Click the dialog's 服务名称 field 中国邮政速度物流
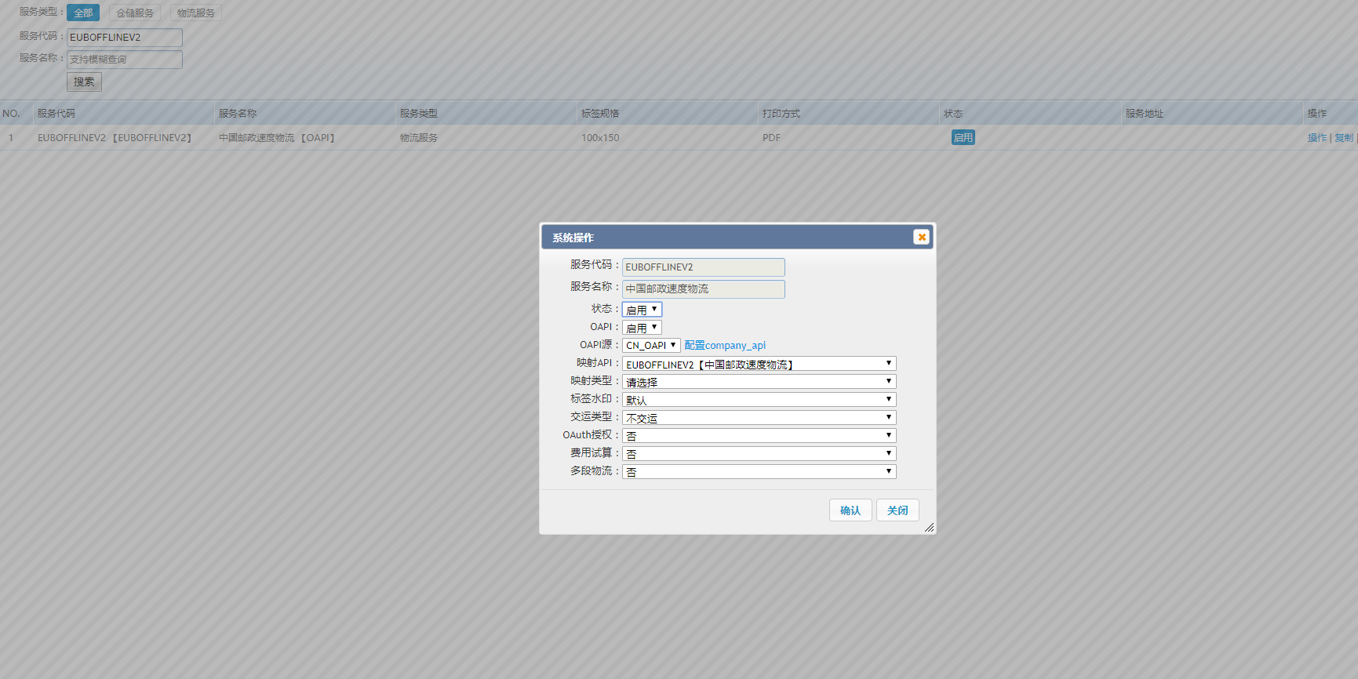This screenshot has height=679, width=1358. click(x=704, y=289)
